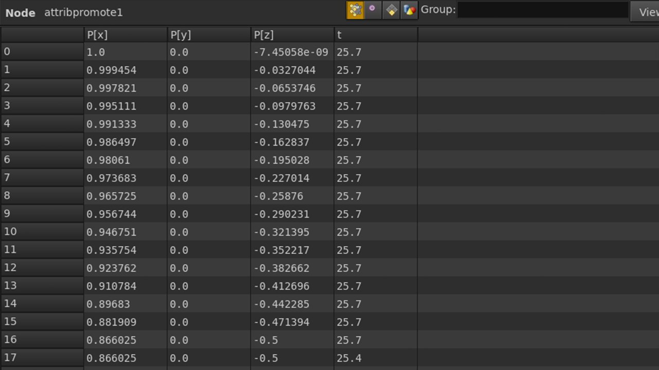659x370 pixels.
Task: Click the P[z] value -0.321395
Action: click(x=282, y=232)
